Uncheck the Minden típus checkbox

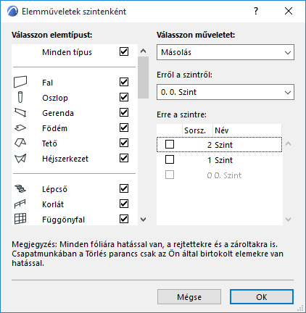coord(124,51)
